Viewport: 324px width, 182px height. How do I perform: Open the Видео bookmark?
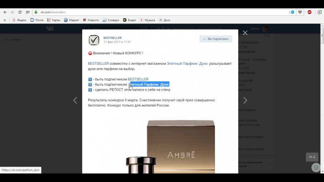point(130,20)
